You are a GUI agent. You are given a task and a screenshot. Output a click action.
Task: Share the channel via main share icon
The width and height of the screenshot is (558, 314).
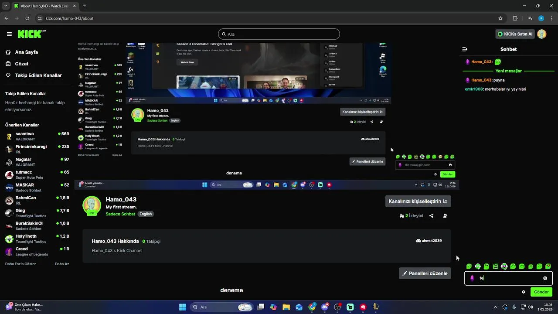(x=431, y=215)
